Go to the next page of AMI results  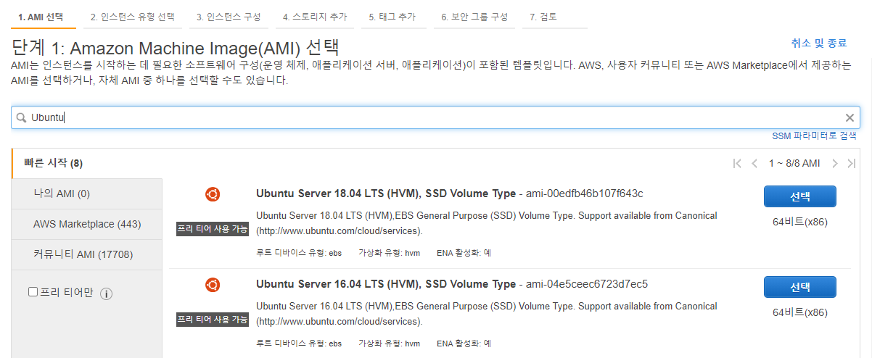pyautogui.click(x=835, y=163)
